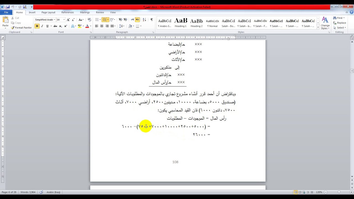The image size is (354, 199).
Task: Center the text alignment
Action: pyautogui.click(x=102, y=26)
